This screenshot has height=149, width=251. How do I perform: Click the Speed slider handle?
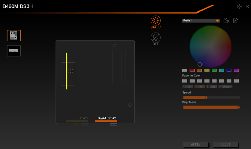206,97
